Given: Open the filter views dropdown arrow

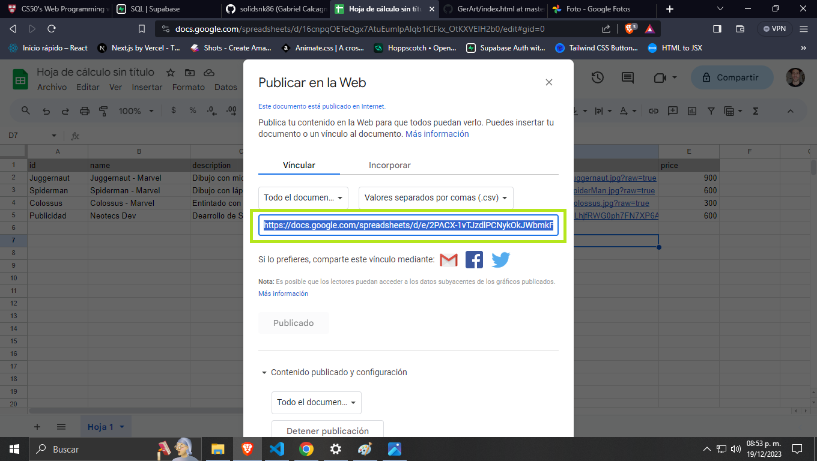Looking at the screenshot, I should pyautogui.click(x=740, y=111).
